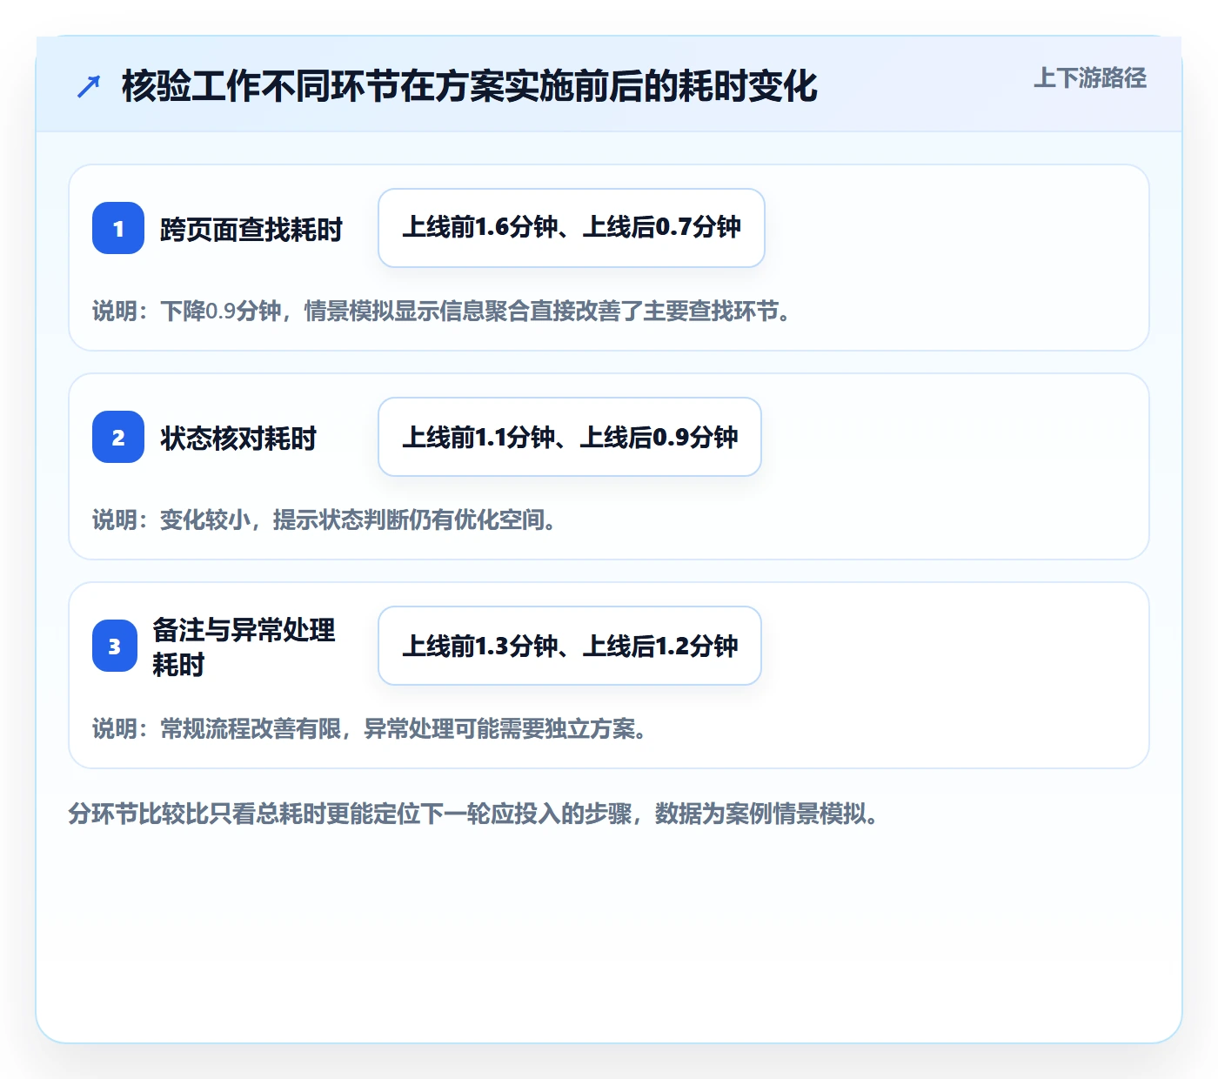The width and height of the screenshot is (1218, 1079).
Task: Select the 状态核对耗时 heading
Action: (238, 439)
